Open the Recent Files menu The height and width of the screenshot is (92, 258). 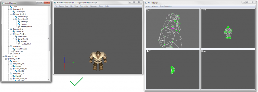pyautogui.click(x=63, y=6)
